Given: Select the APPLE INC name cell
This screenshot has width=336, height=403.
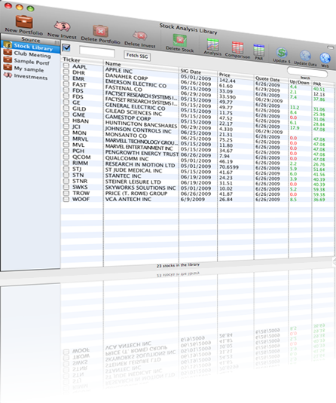Looking at the screenshot, I should tap(119, 70).
